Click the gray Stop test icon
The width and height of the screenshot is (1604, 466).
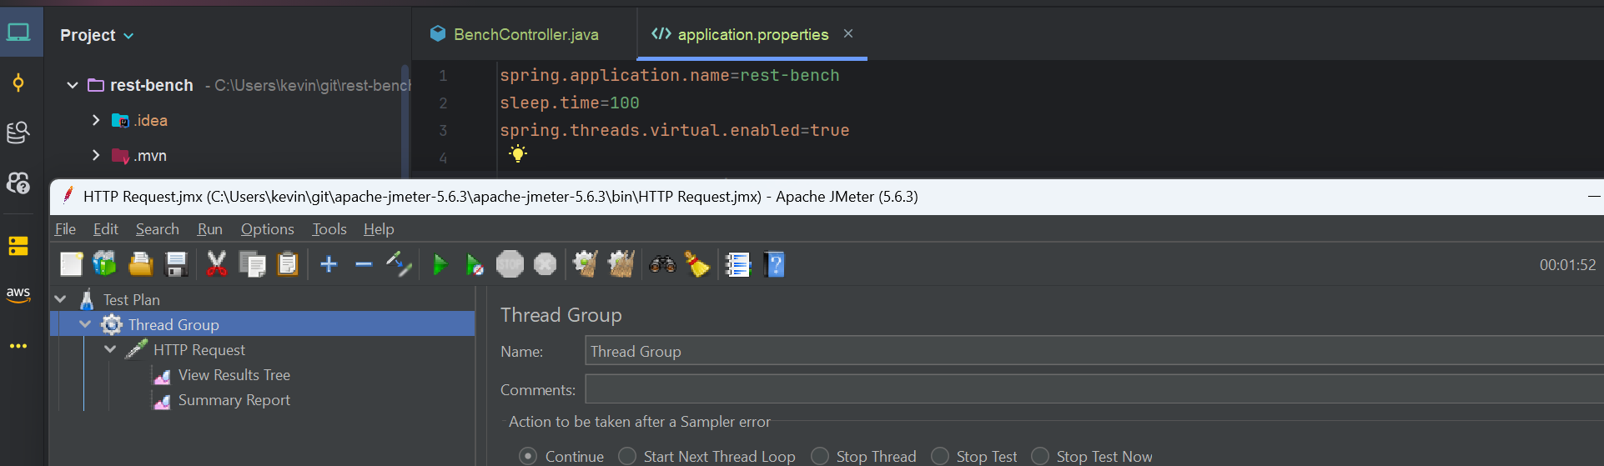(x=510, y=264)
